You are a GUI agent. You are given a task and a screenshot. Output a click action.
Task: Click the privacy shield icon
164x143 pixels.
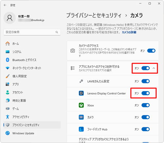pyautogui.click(x=8, y=125)
